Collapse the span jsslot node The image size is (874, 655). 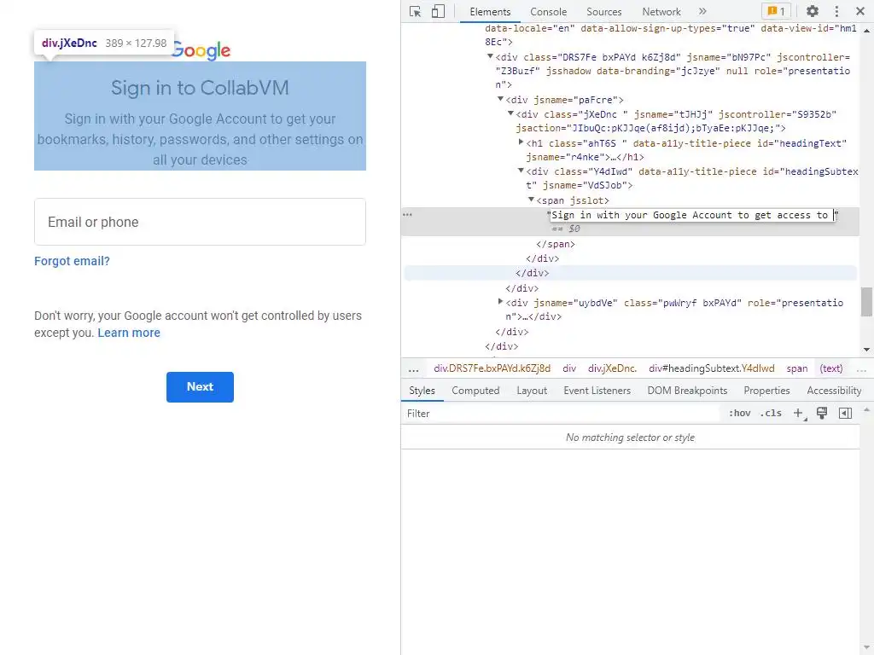pos(531,200)
